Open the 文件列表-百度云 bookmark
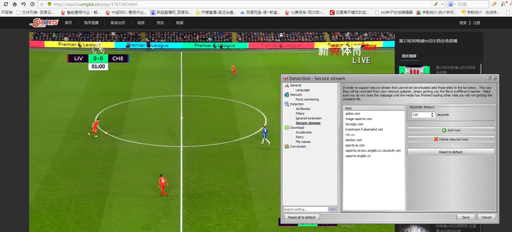Image resolution: width=512 pixels, height=232 pixels. [x=35, y=13]
